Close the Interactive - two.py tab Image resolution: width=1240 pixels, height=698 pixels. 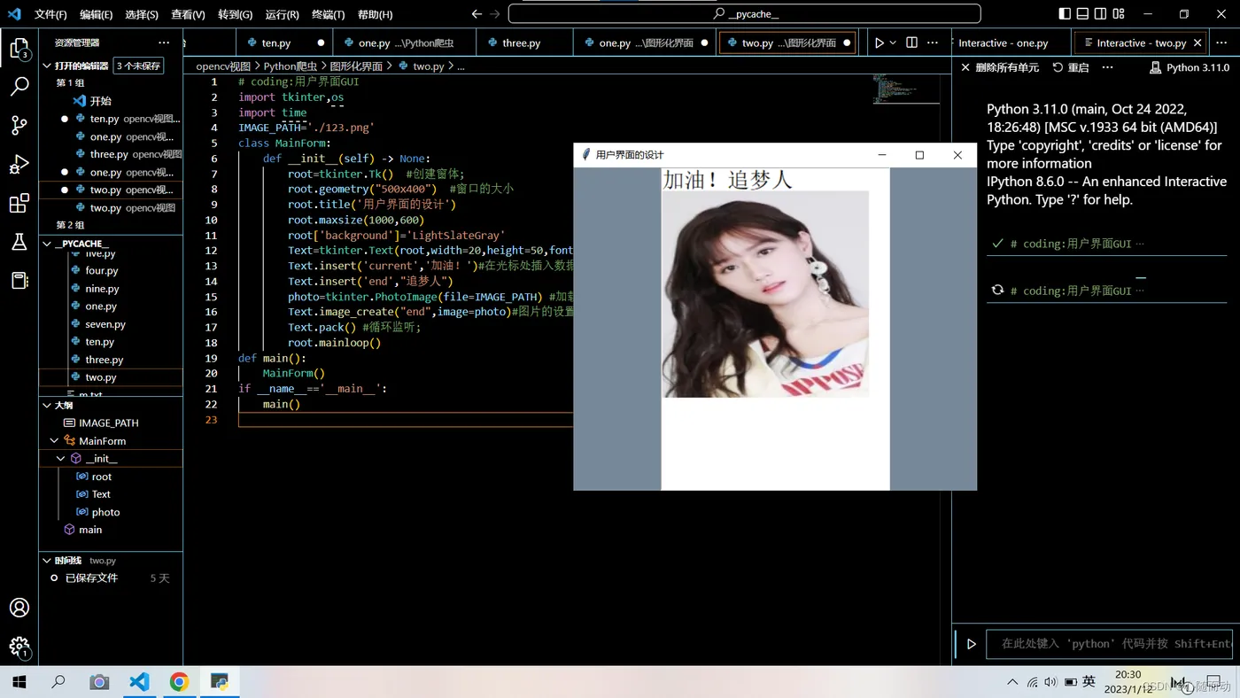point(1197,43)
